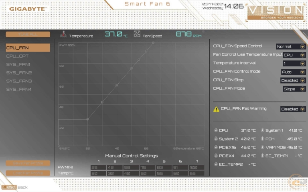
Task: Click the PCH temperature sensor icon
Action: (x=262, y=139)
